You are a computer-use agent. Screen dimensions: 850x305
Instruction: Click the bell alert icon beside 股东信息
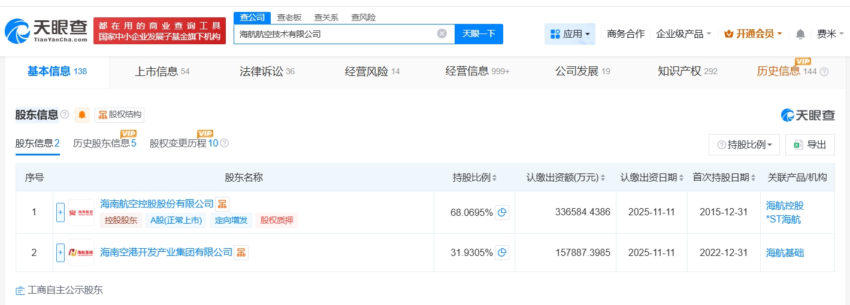coord(82,115)
